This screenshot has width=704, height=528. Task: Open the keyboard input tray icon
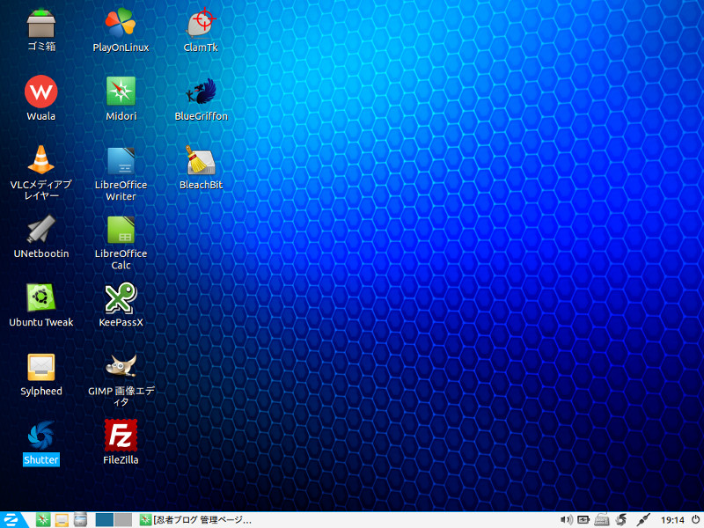point(602,520)
